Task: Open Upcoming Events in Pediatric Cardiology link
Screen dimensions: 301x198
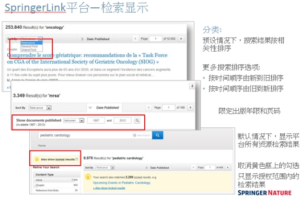Action: tap(122, 183)
